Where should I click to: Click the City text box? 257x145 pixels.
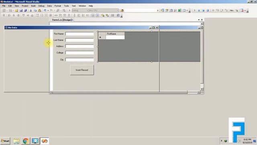pyautogui.click(x=80, y=60)
